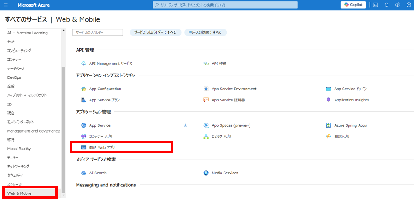This screenshot has height=200, width=414.
Task: Open the Application Insights link
Action: tap(351, 100)
